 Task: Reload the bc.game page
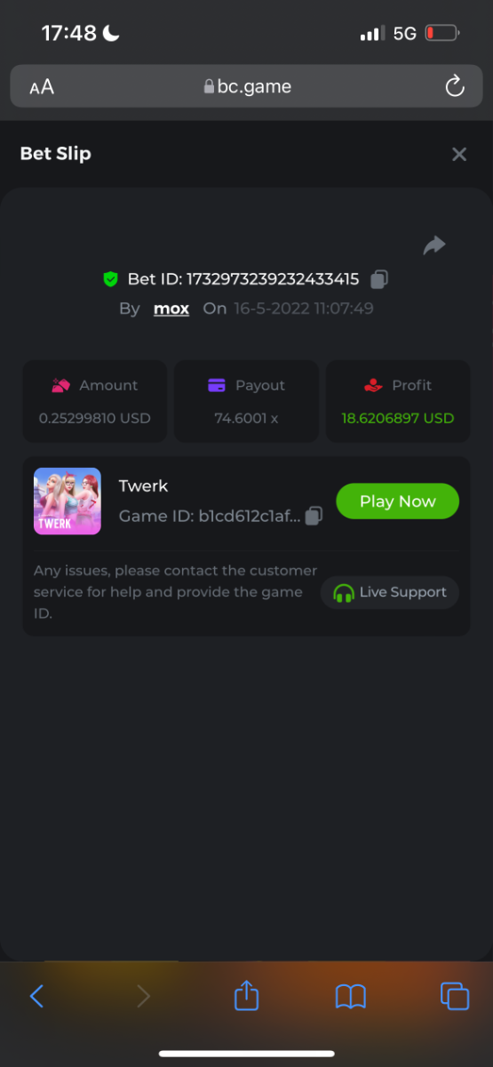454,86
